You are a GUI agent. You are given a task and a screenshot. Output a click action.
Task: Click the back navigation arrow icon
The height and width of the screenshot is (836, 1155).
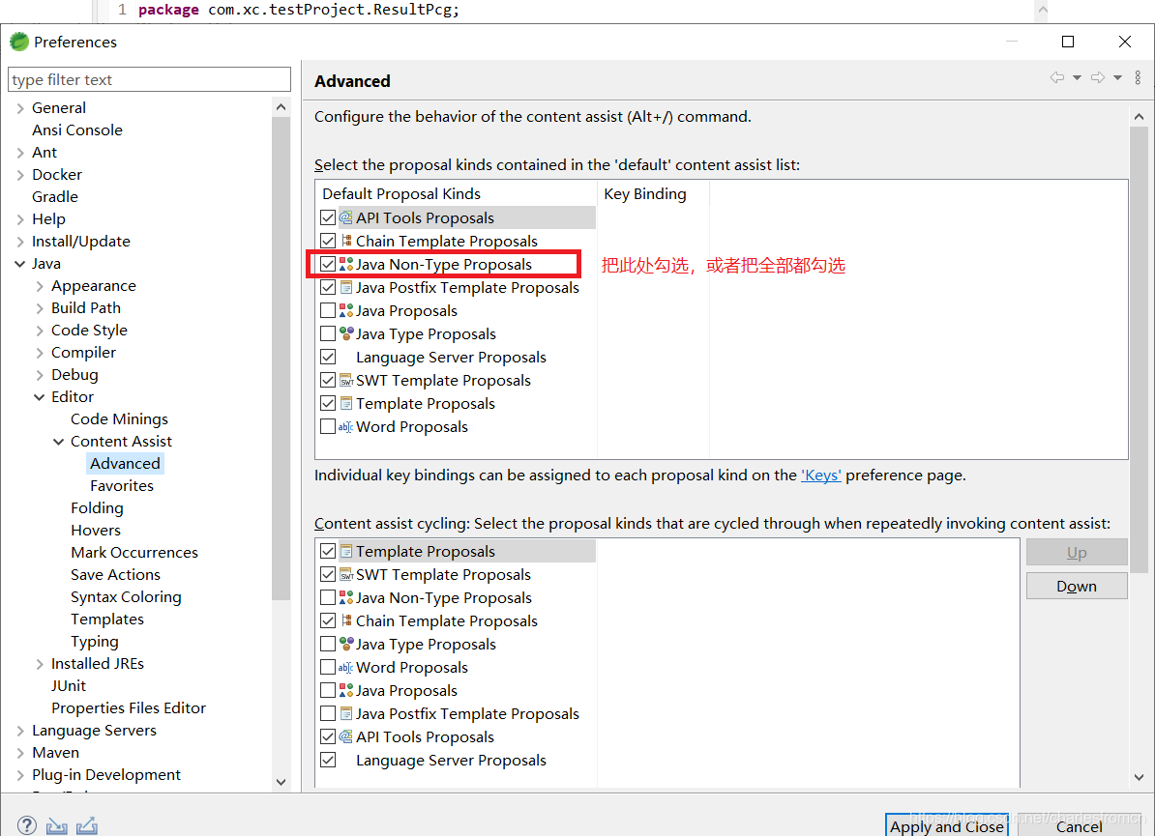[x=1057, y=77]
